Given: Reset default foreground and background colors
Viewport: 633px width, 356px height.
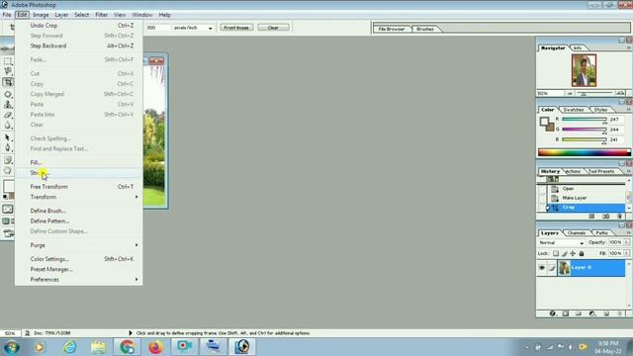Looking at the screenshot, I should click(x=5, y=197).
